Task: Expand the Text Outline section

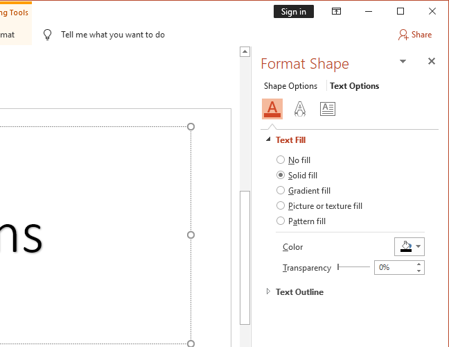Action: 269,292
